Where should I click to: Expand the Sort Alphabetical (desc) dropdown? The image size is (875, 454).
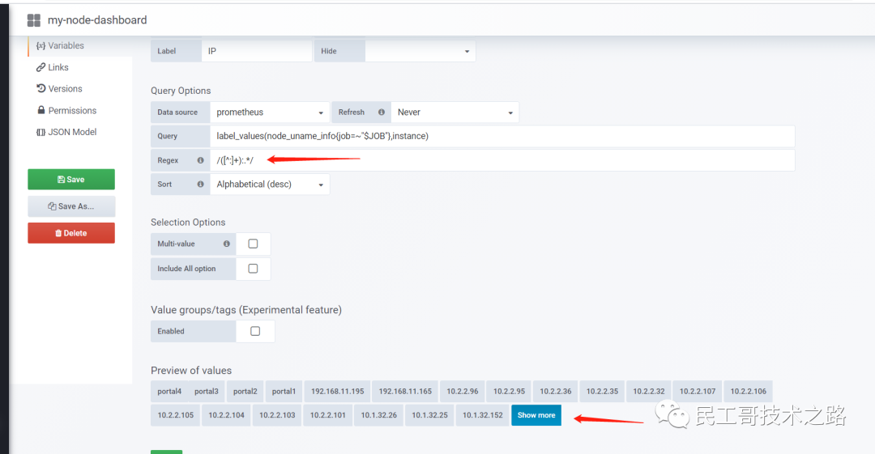(270, 184)
